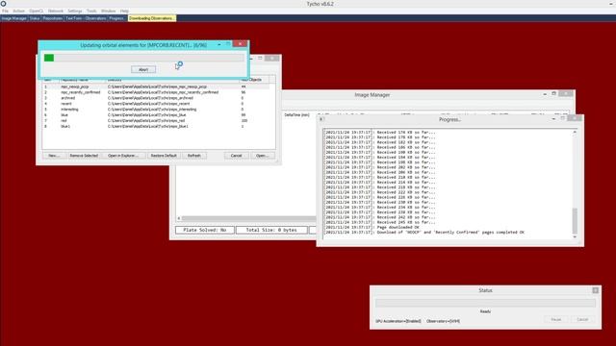Click the Status window progress bar
This screenshot has height=346, width=616.
point(485,303)
